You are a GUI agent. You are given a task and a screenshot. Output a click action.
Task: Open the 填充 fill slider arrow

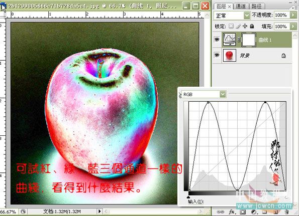[293, 27]
